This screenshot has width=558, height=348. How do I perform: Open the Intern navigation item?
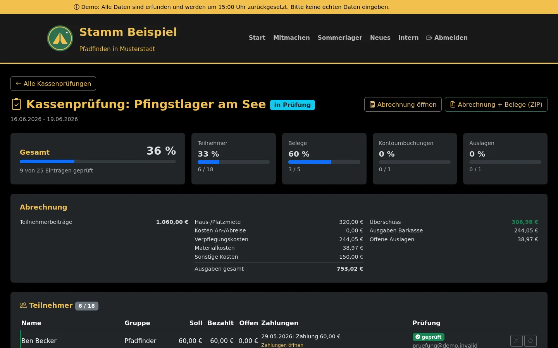(x=408, y=38)
